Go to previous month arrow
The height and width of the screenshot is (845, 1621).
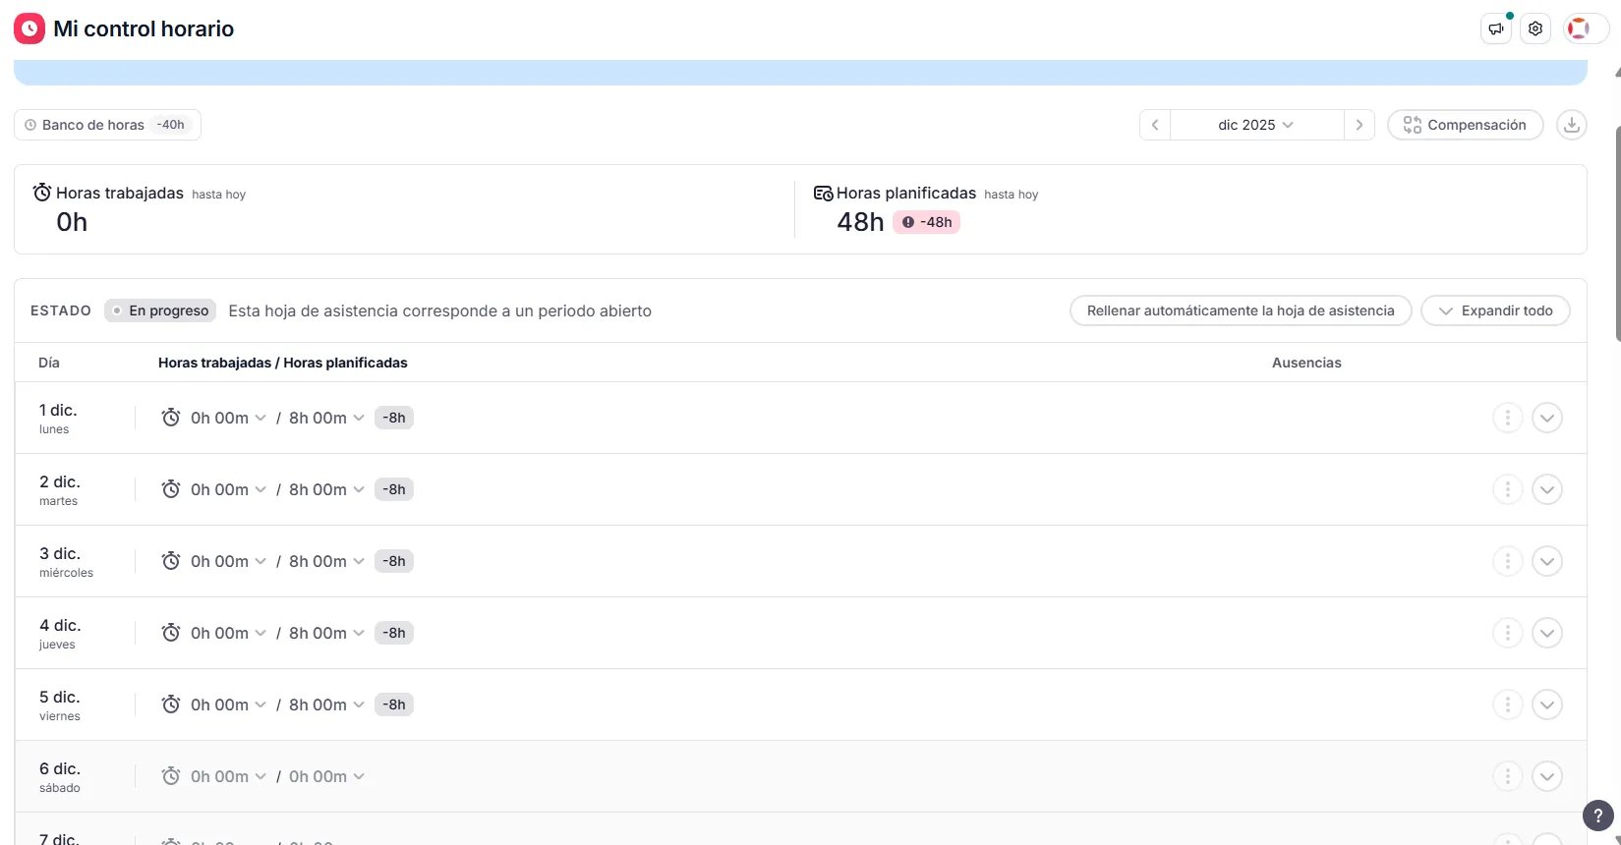tap(1155, 125)
